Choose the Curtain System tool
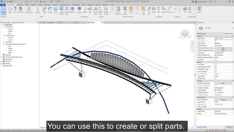Viewport: 234px width, 132px height. 61,11
